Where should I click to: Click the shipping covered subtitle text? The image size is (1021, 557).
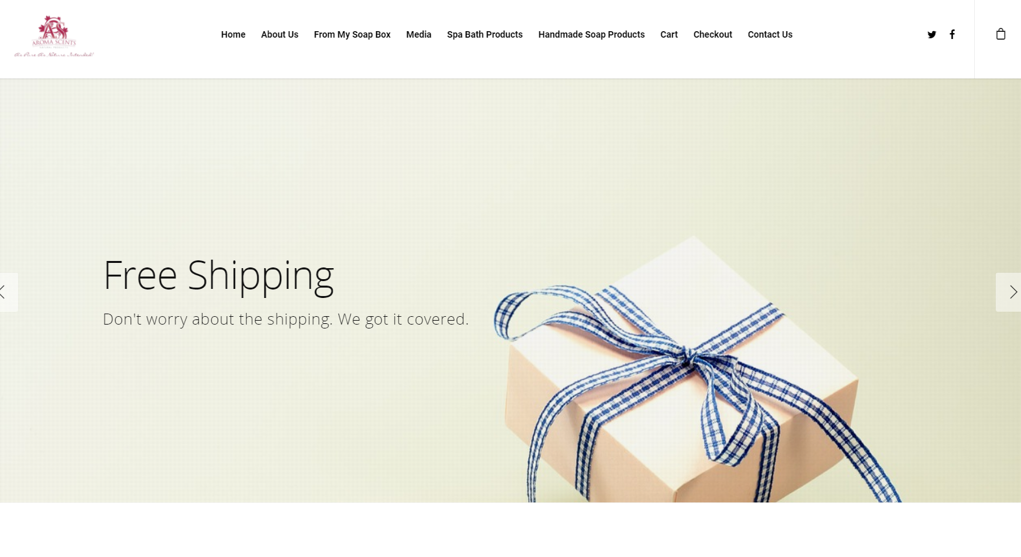pos(286,319)
